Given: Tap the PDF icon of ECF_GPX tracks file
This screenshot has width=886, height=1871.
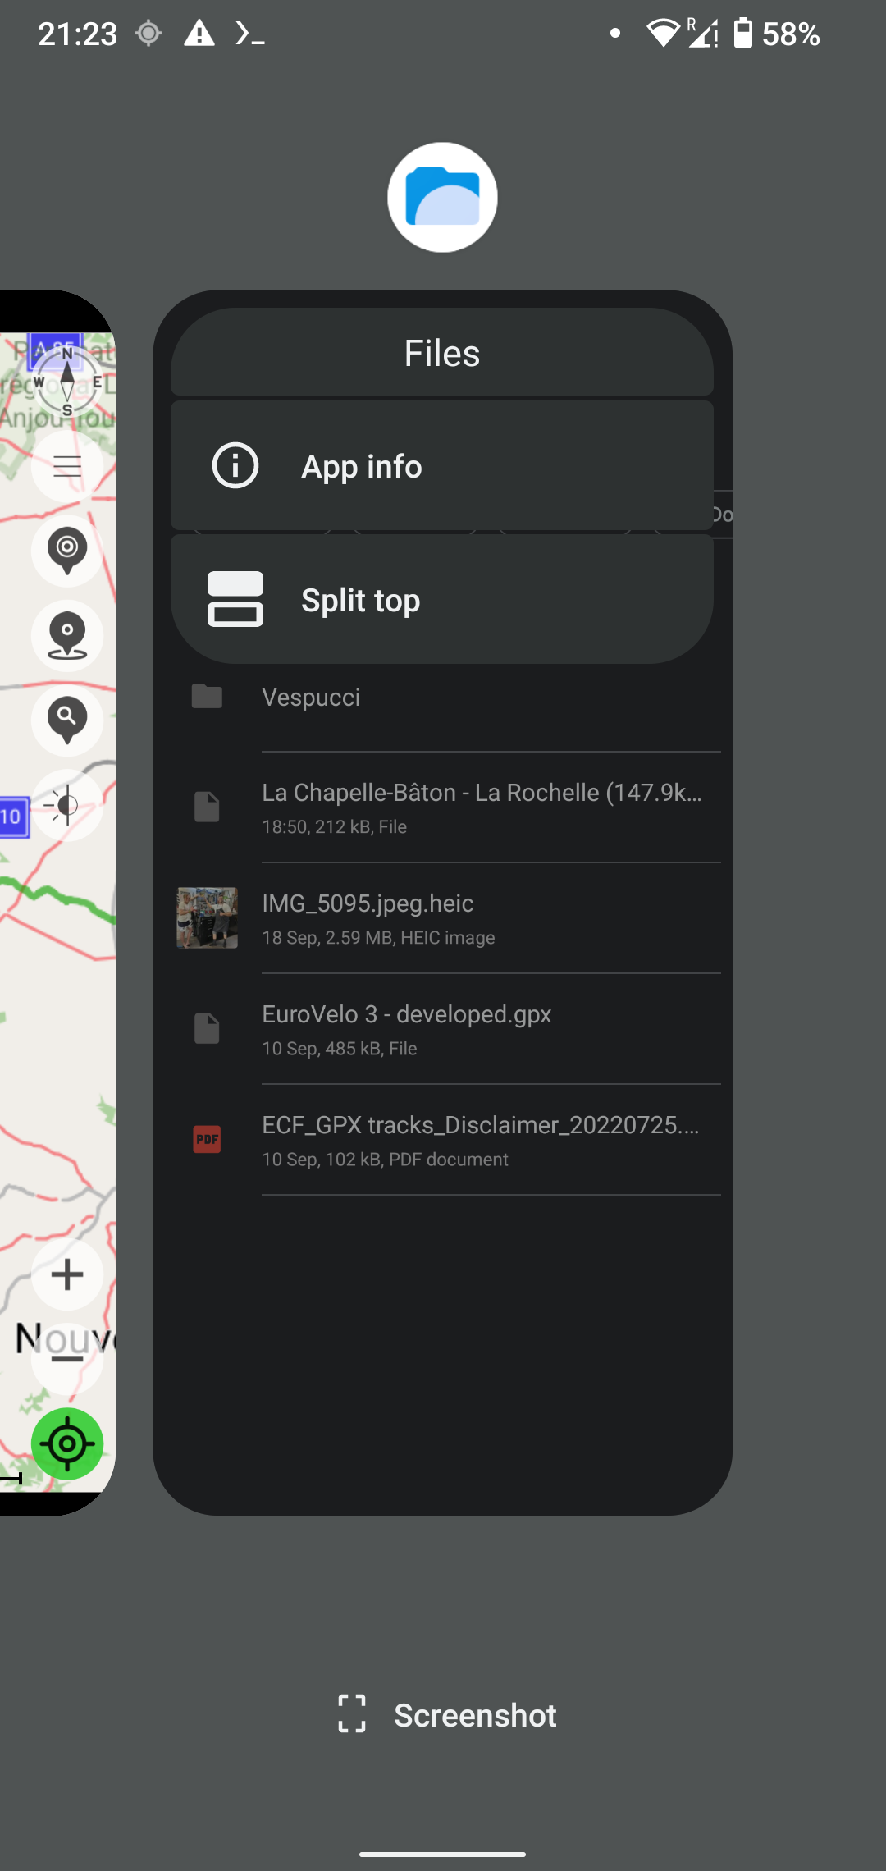Looking at the screenshot, I should (x=206, y=1140).
